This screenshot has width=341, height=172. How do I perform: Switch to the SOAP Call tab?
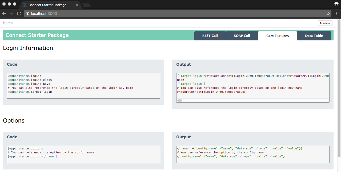(242, 36)
